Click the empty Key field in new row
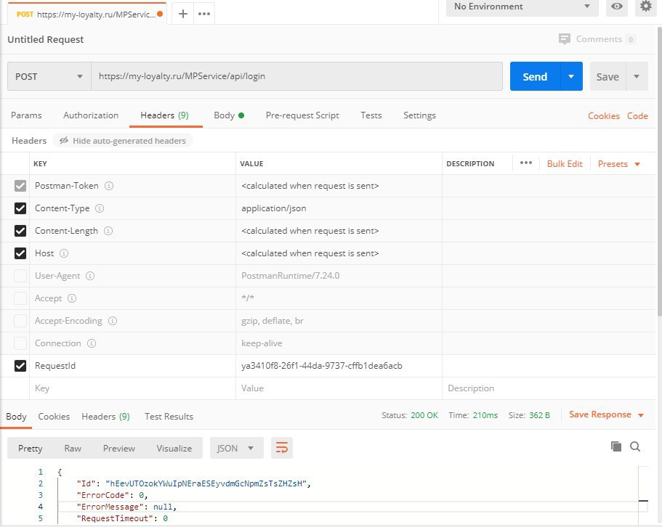This screenshot has height=527, width=662. coord(132,388)
